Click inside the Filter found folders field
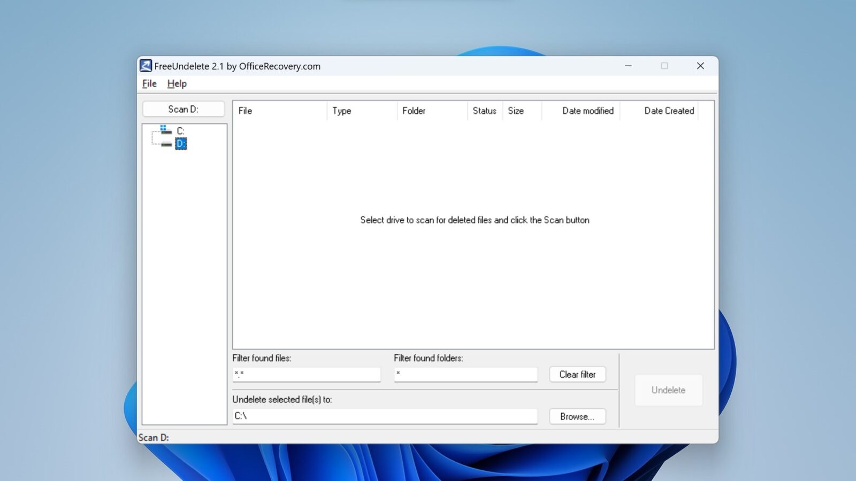The height and width of the screenshot is (481, 856). pyautogui.click(x=465, y=374)
